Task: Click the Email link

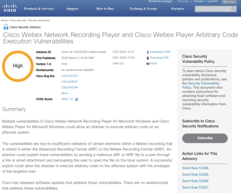Action: click(x=153, y=63)
